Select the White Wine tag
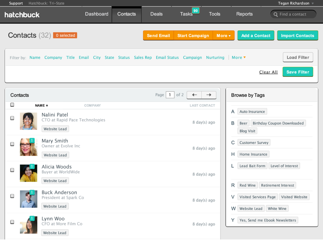Image resolution: width=323 pixels, height=242 pixels. [277, 209]
